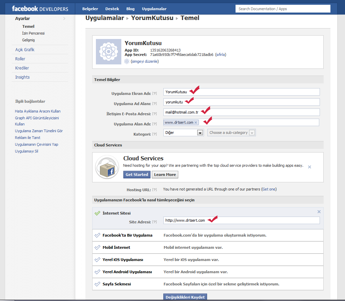Dismiss the Cloud Services banner with X
Image resolution: width=345 pixels, height=301 pixels.
pos(309,167)
